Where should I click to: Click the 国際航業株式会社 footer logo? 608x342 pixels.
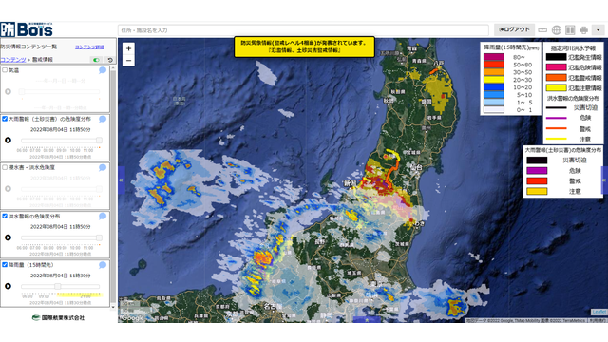(58, 317)
